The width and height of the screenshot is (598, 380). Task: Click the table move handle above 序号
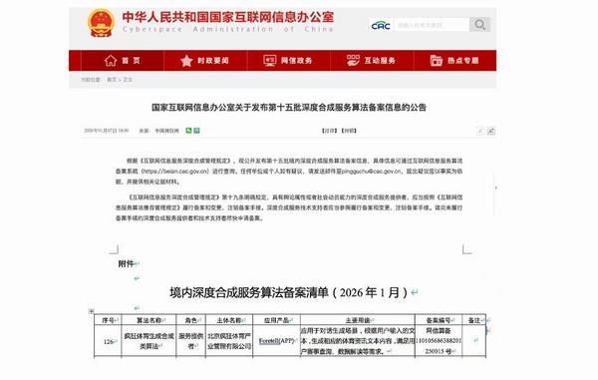click(91, 311)
